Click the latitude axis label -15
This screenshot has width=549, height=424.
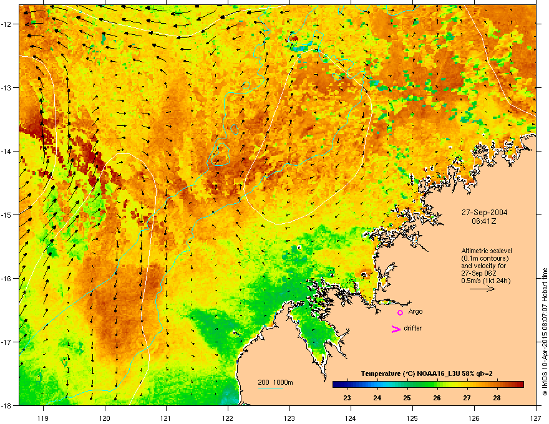[6, 214]
